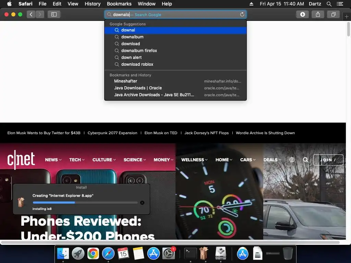Select 'downal' highlighted suggestion
The height and width of the screenshot is (263, 351).
175,30
